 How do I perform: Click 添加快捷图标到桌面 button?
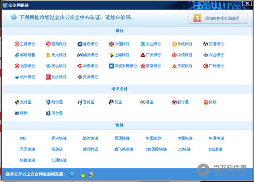click(218, 18)
